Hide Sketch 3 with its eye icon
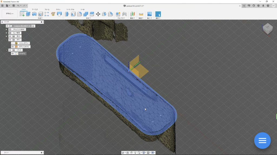The width and height of the screenshot is (277, 155). pos(12,54)
